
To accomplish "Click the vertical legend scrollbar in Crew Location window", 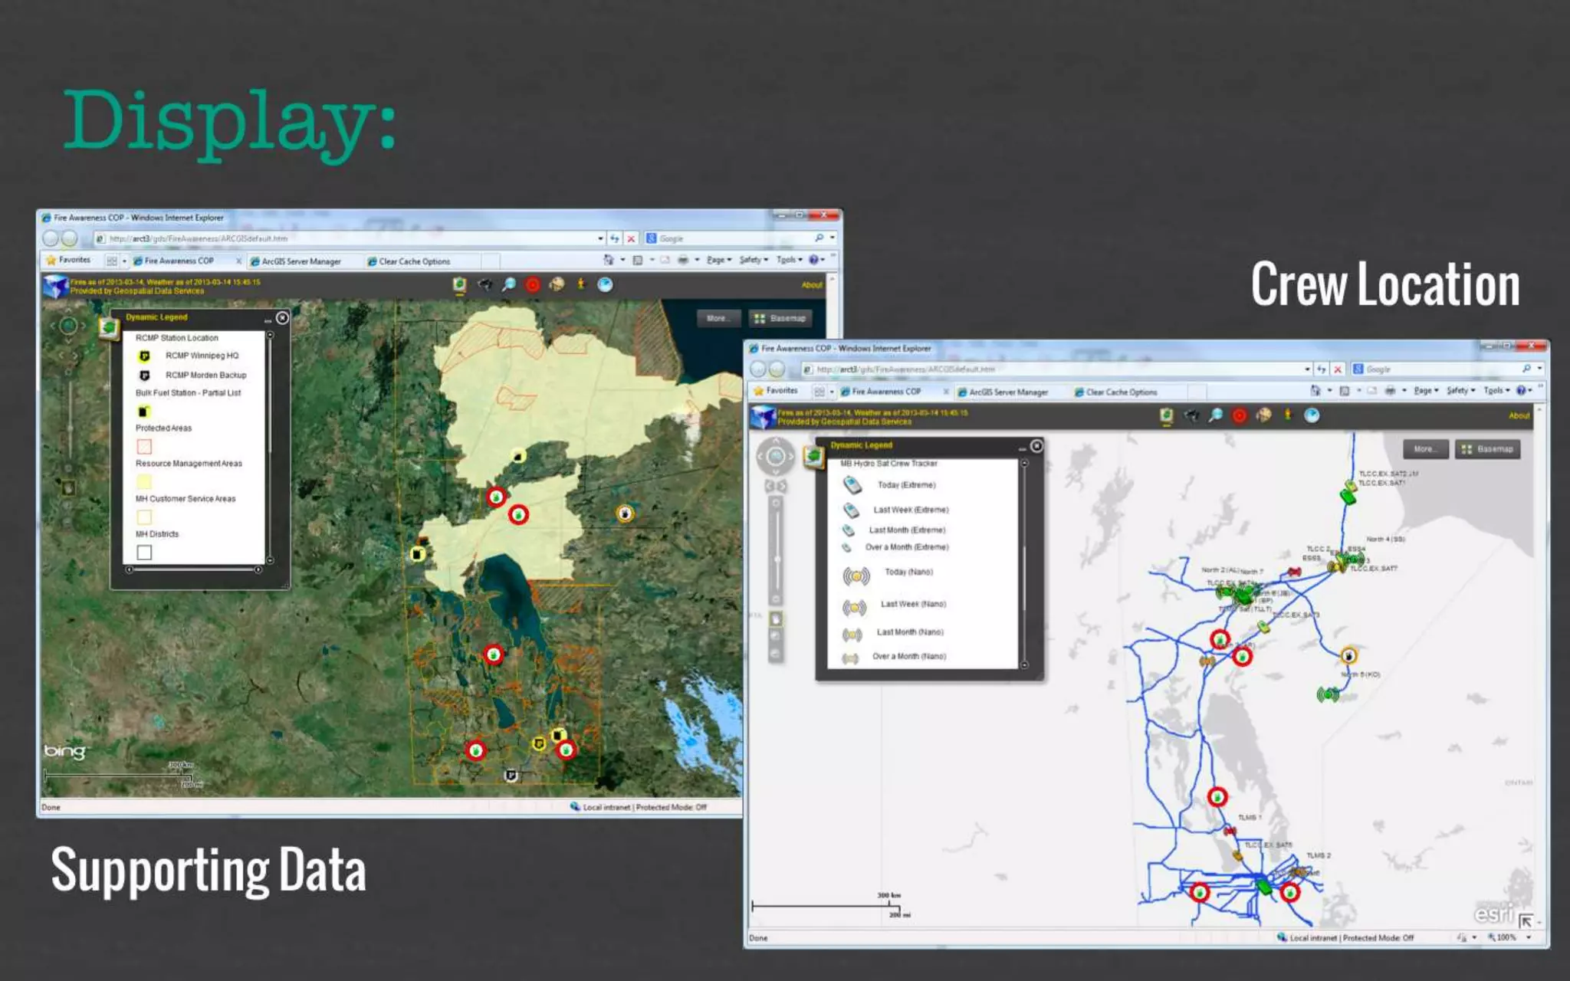I will (x=1024, y=564).
